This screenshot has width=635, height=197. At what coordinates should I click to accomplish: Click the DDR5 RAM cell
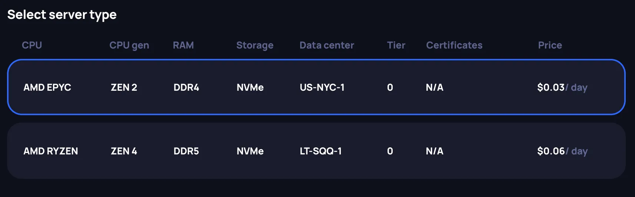(x=186, y=151)
